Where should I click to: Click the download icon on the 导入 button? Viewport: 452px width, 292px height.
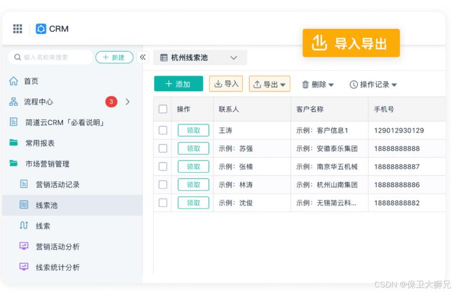point(218,84)
